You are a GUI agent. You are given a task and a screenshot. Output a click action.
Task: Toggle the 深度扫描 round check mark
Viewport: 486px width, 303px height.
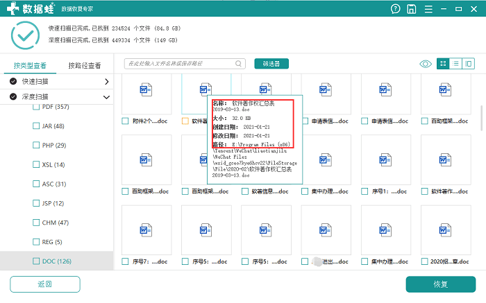13,96
